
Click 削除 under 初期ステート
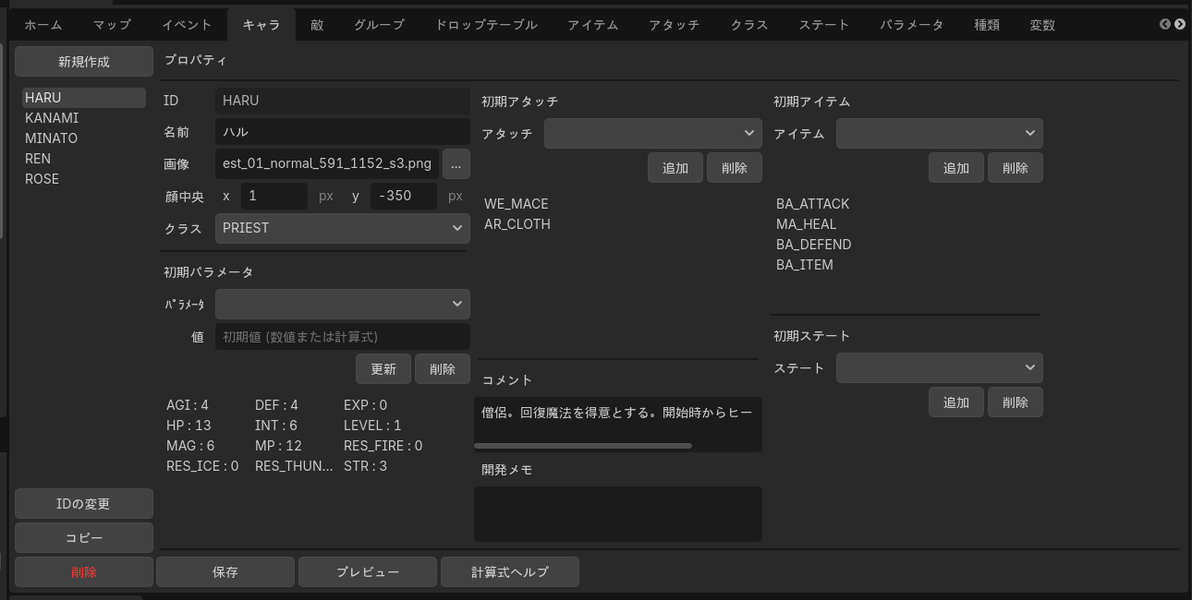click(x=1016, y=402)
